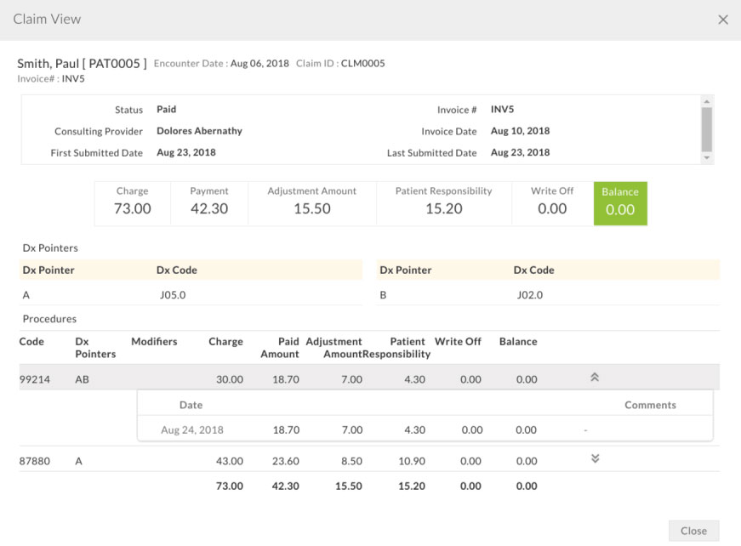
Task: Click the Payment summary tile
Action: [208, 202]
